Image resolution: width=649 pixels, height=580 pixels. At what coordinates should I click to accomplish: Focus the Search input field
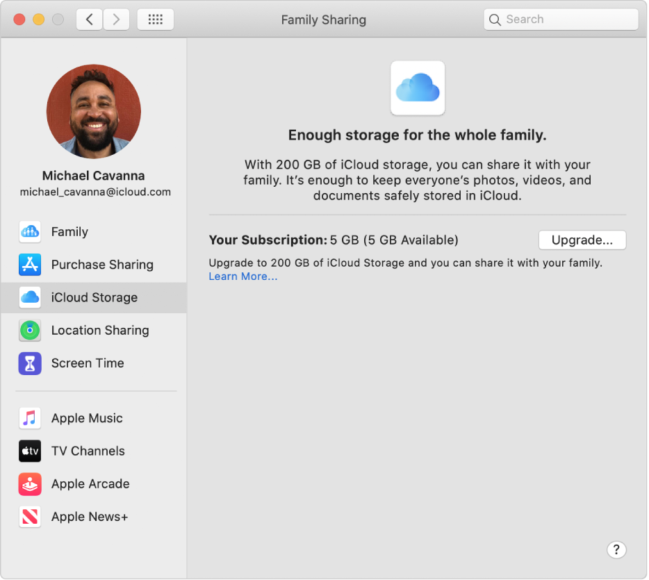tap(561, 19)
